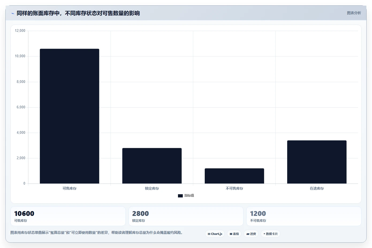
Task: Click the 2,000 y-axis value
Action: pyautogui.click(x=21, y=158)
